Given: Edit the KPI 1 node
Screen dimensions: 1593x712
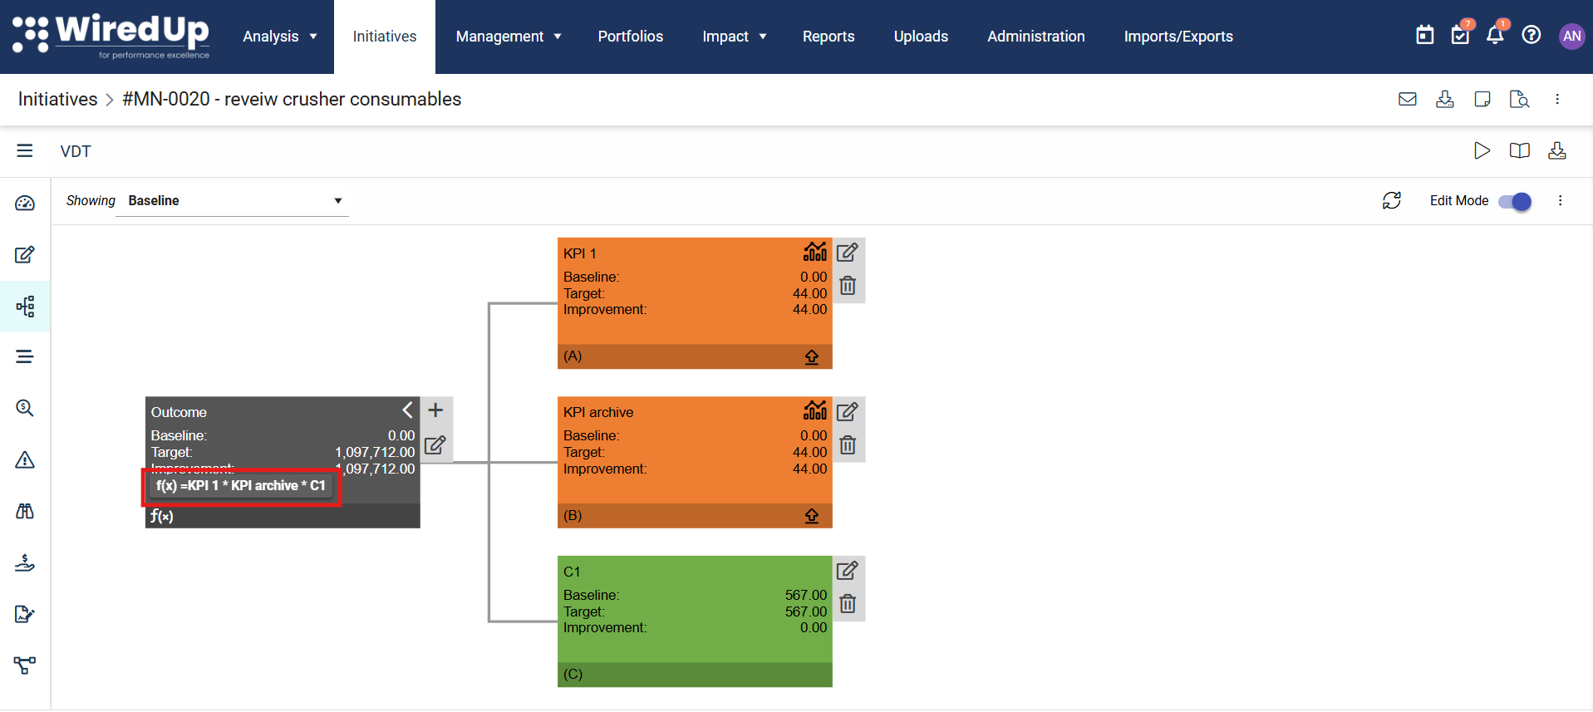Looking at the screenshot, I should pyautogui.click(x=848, y=252).
